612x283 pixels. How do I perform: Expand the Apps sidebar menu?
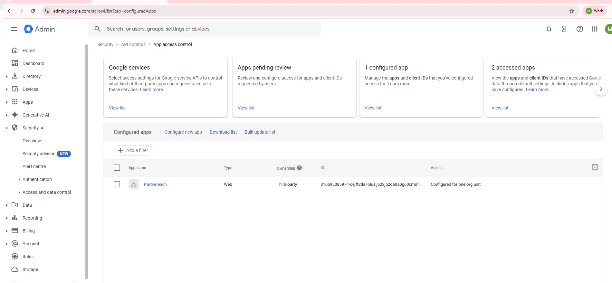(7, 102)
